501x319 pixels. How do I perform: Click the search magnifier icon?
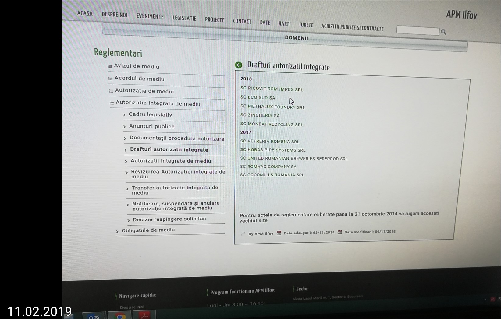tap(443, 32)
